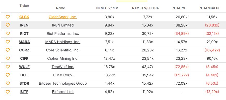The image size is (226, 100).
Task: Click the heart icon beside MARA
Action: coord(8,42)
